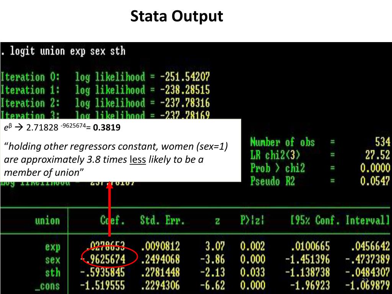The image size is (392, 294).
Task: Click the Prob > chi2 value 0.0000
Action: click(x=375, y=168)
